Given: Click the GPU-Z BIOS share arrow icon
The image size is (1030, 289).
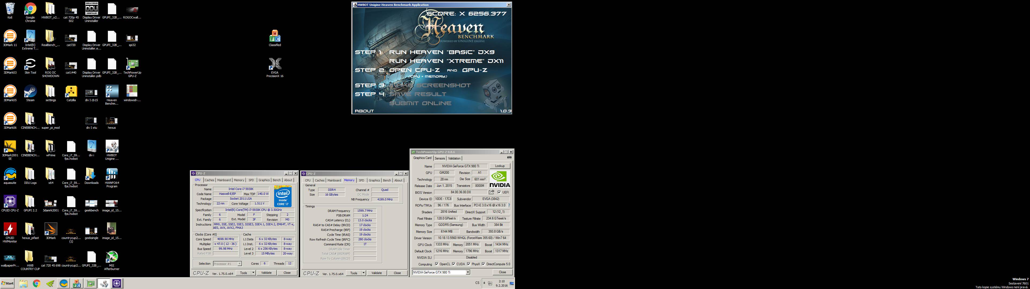Looking at the screenshot, I should [x=491, y=192].
